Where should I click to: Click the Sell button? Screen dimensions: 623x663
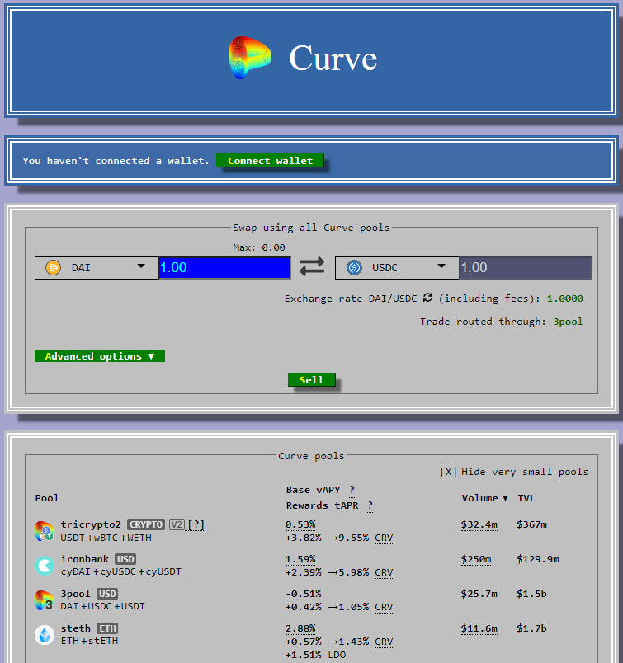point(312,379)
